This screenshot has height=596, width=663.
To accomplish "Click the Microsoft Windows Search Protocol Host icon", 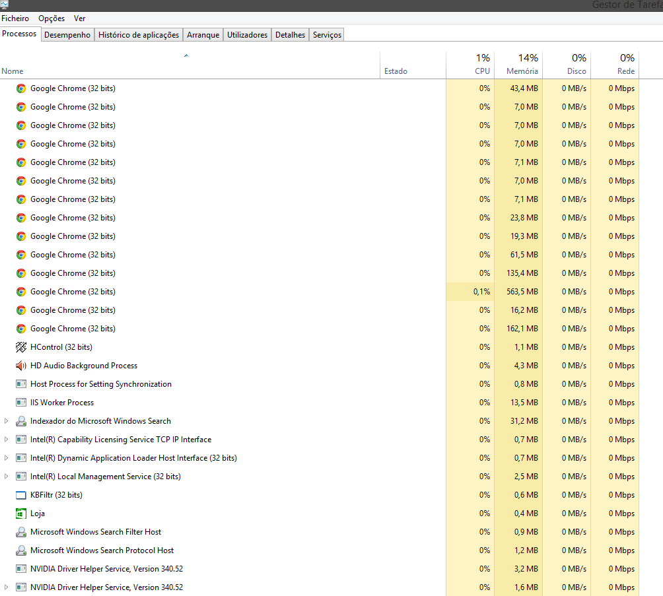I will 21,550.
